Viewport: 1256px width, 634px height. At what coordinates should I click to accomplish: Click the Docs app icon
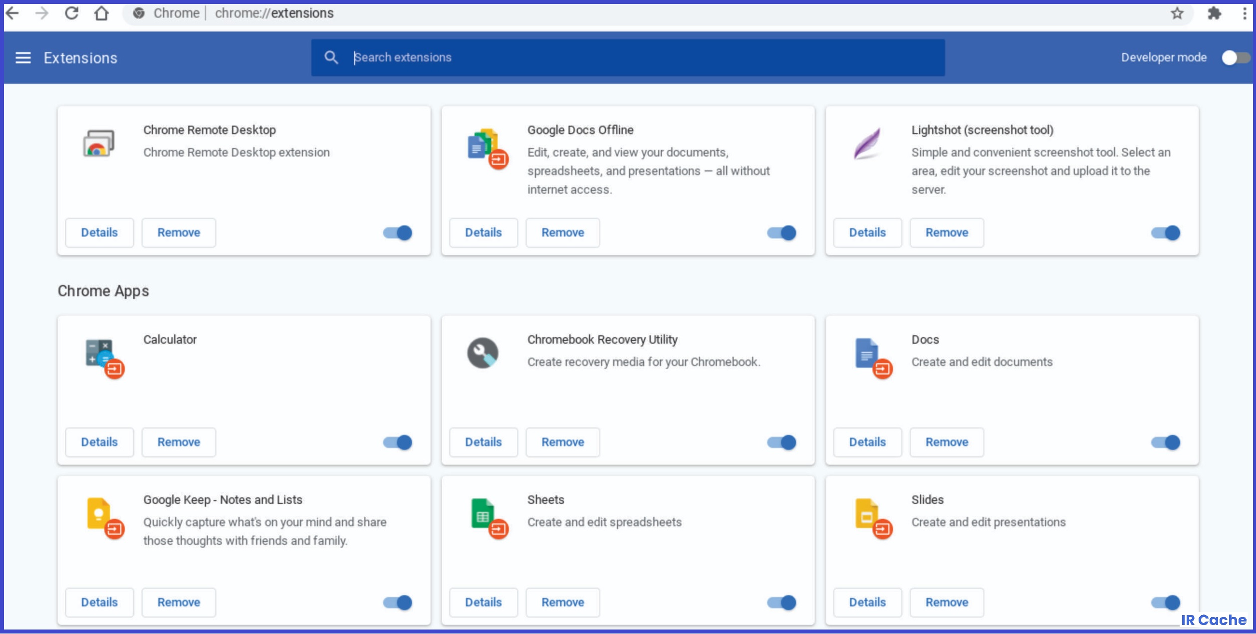[873, 359]
